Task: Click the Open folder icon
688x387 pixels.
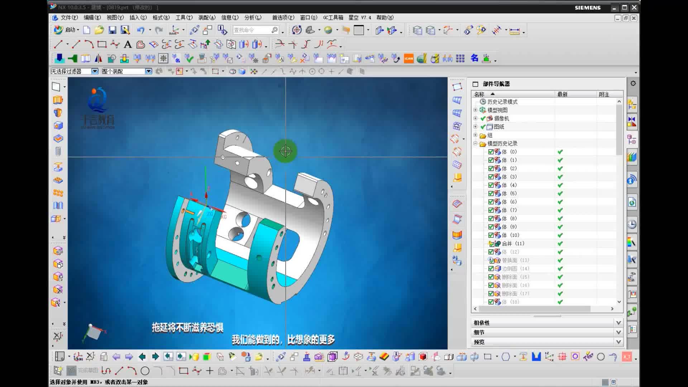Action: (99, 30)
